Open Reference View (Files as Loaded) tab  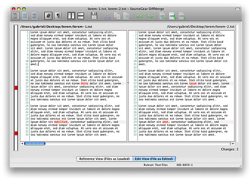pos(104,159)
